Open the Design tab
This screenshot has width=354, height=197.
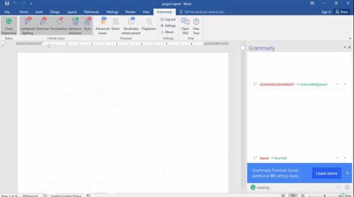point(55,12)
